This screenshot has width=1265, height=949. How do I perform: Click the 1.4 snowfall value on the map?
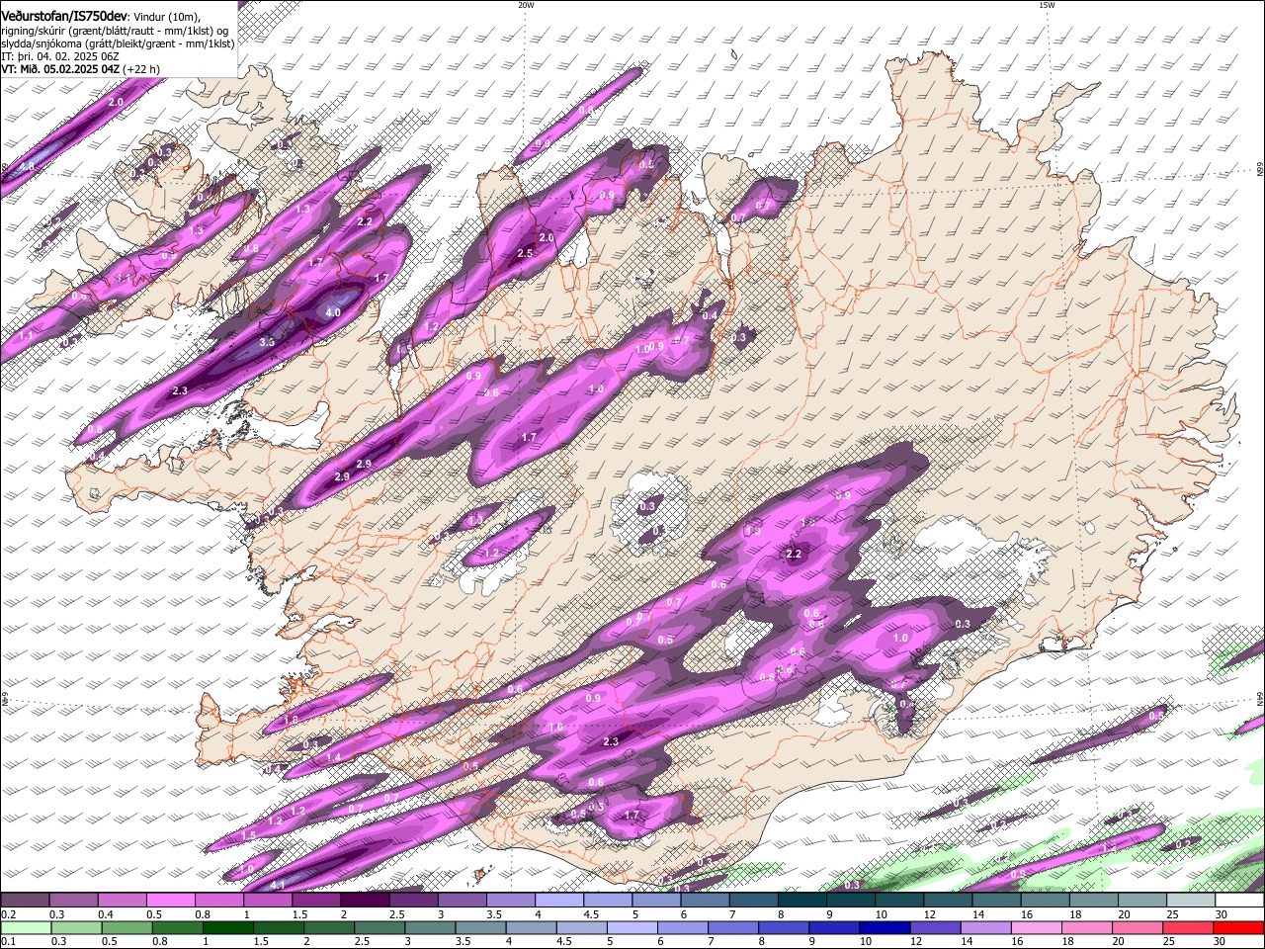(x=333, y=757)
